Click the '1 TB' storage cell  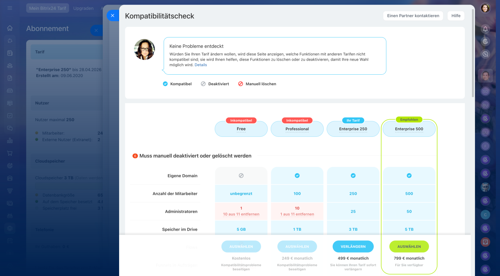point(297,229)
